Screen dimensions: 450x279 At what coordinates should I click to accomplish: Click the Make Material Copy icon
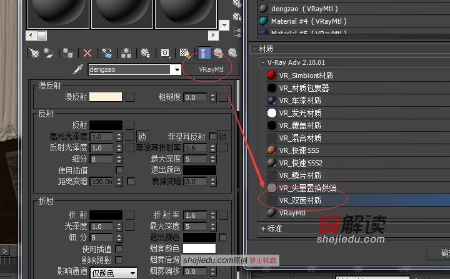click(x=107, y=53)
